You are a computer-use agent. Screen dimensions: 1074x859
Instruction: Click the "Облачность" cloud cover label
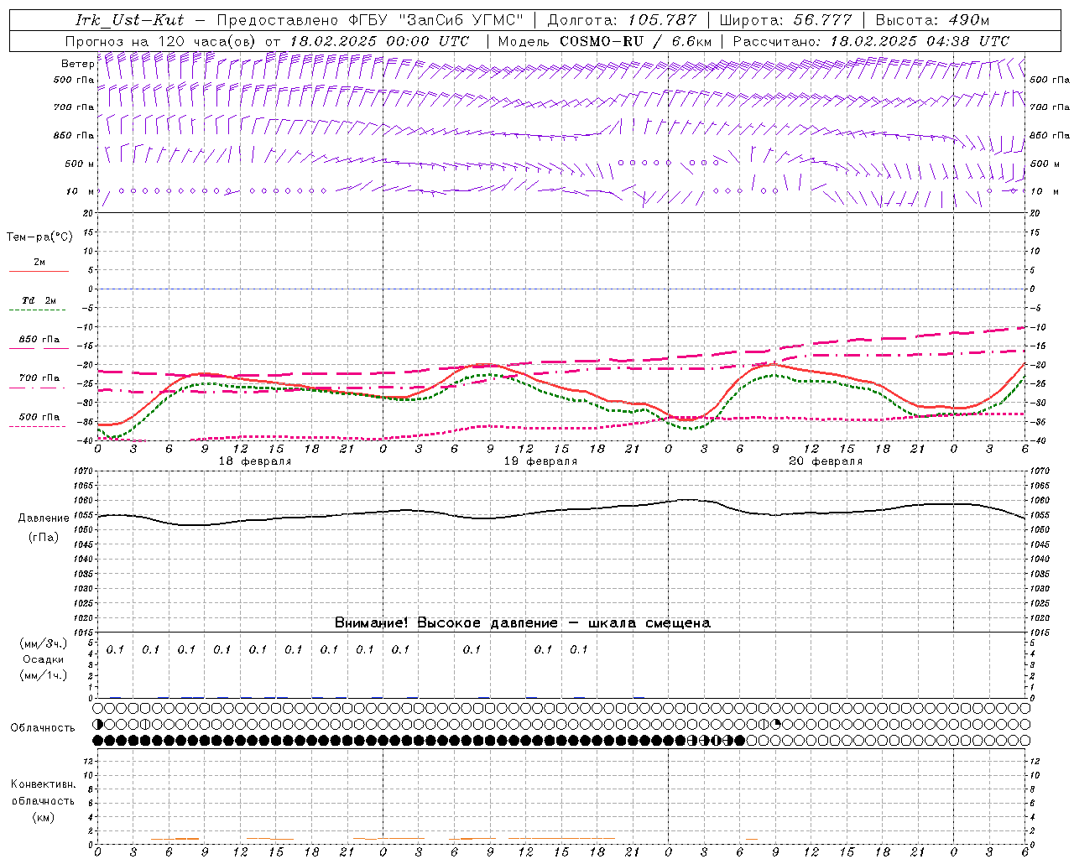tap(43, 728)
